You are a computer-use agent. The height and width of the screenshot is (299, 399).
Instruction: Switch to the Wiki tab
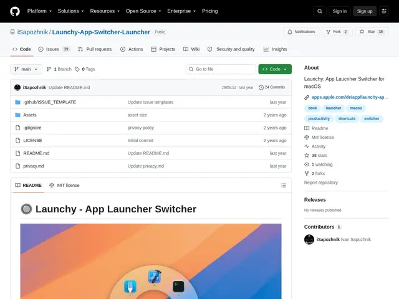pyautogui.click(x=191, y=49)
